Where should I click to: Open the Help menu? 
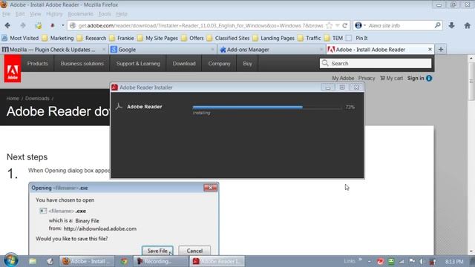click(x=122, y=14)
